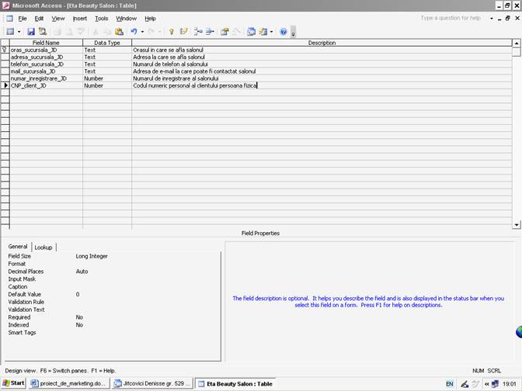Switch to Jitcovici Denisse taskbar window
The image size is (522, 391).
click(x=151, y=383)
